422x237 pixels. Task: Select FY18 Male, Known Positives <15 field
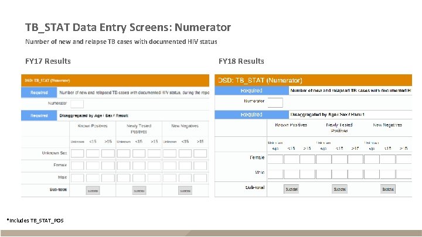[291, 174]
